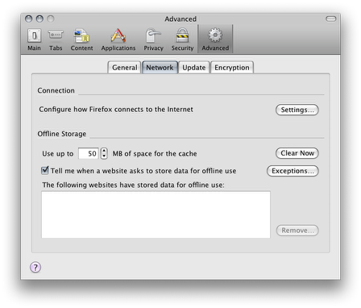The image size is (361, 308).
Task: Open the Main preferences pane
Action: point(34,40)
